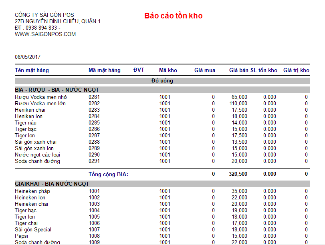This screenshot has height=245, width=325.
Task: Click the Tiger nâu item name
Action: pos(26,123)
